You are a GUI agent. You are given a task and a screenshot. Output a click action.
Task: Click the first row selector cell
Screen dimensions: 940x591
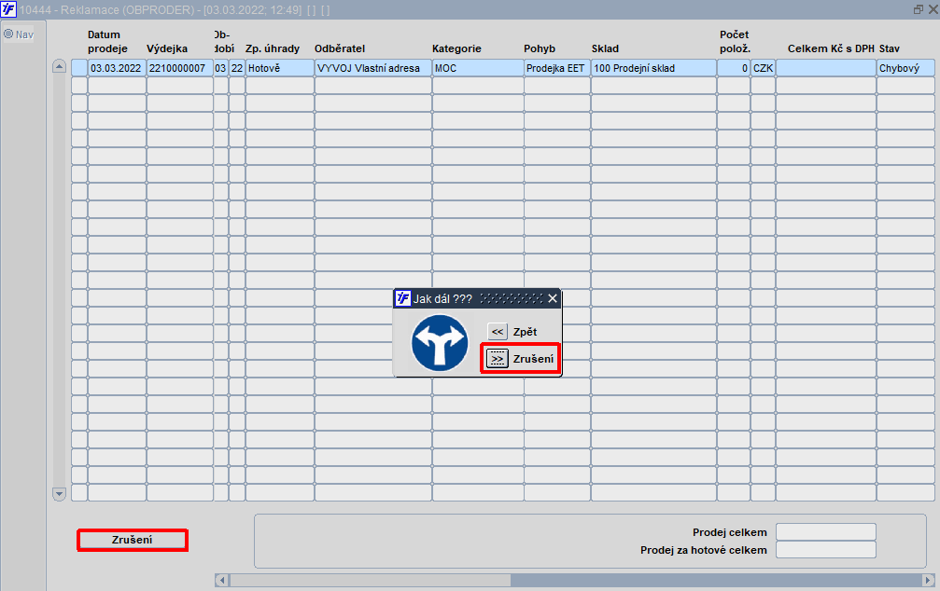click(79, 68)
